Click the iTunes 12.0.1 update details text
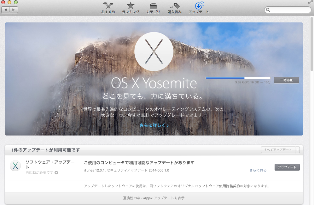 (x=126, y=170)
